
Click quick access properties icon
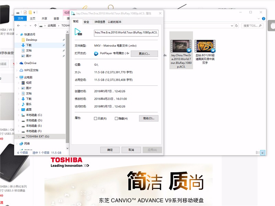pos(25,12)
